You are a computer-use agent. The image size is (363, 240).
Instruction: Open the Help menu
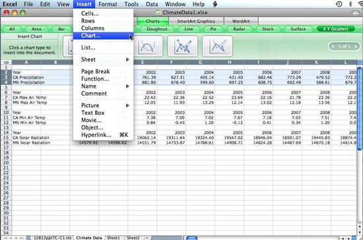[x=199, y=4]
